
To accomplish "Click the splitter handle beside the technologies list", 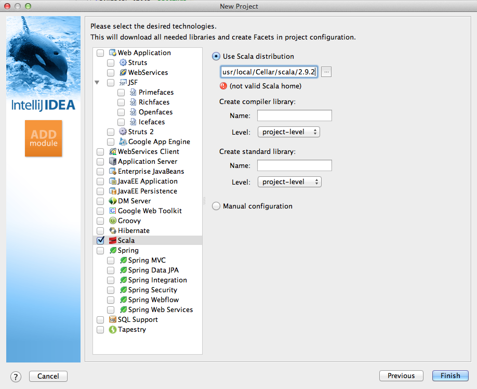I will 204,201.
